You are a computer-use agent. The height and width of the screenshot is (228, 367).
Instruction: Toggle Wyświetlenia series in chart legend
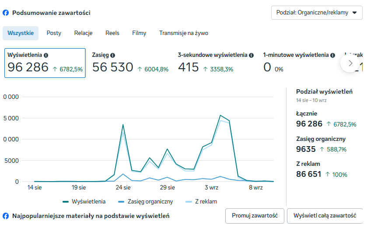pos(84,202)
